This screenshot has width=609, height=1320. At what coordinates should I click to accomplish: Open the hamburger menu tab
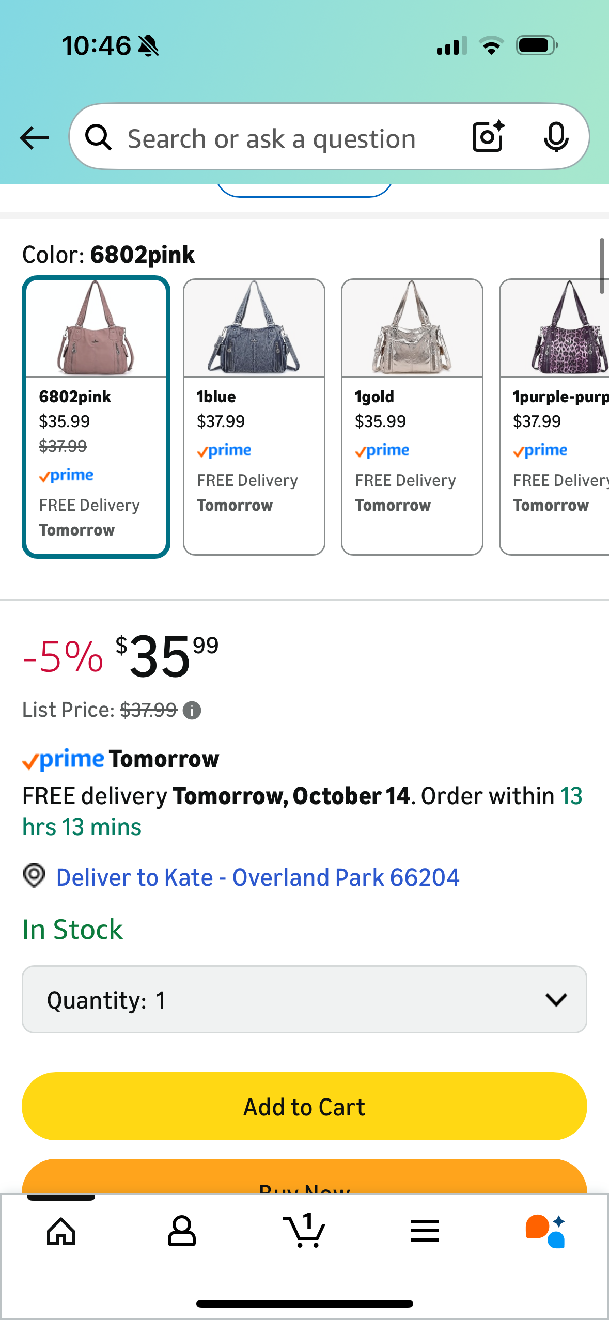tap(425, 1231)
